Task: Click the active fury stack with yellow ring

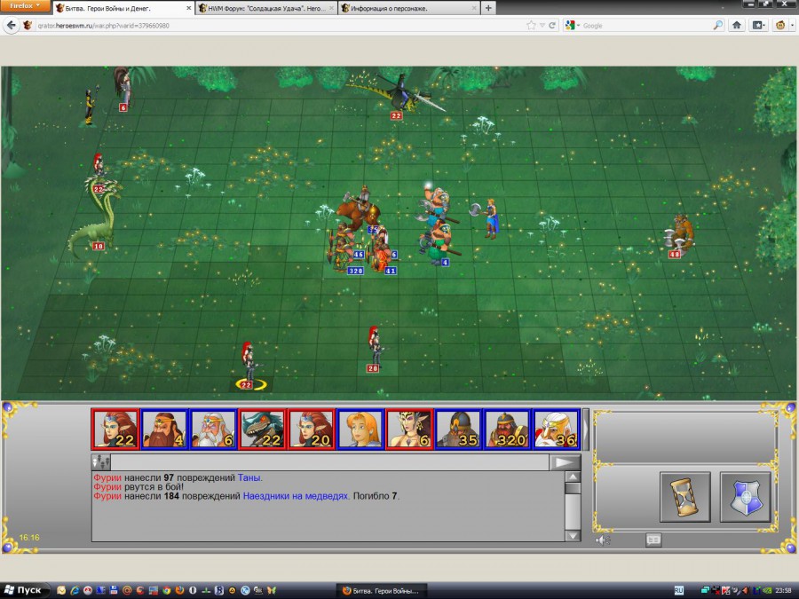Action: click(x=249, y=364)
